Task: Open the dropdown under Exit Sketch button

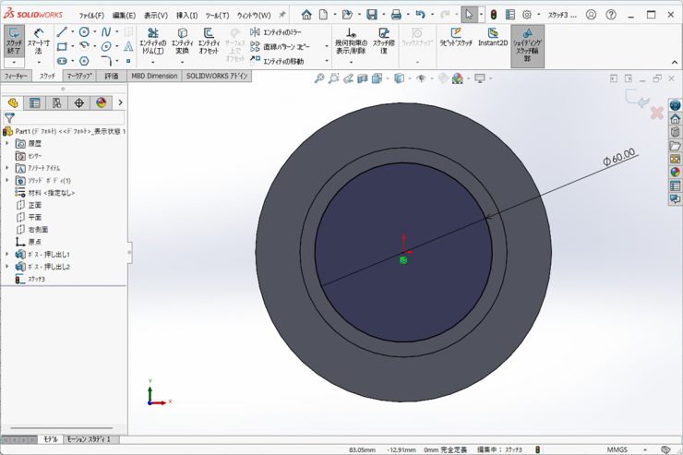Action: click(x=14, y=62)
